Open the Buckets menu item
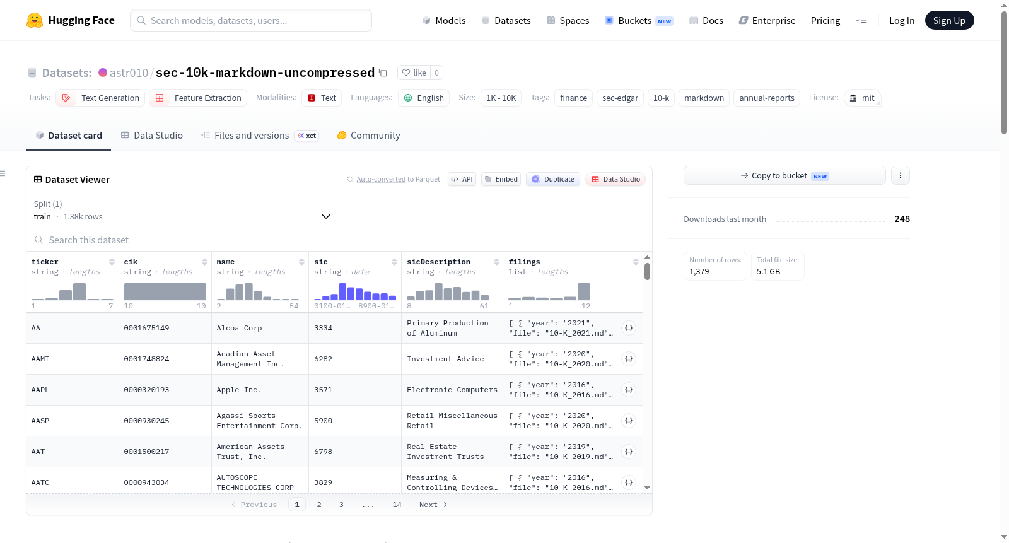Screen dimensions: 1009x543 point(639,20)
